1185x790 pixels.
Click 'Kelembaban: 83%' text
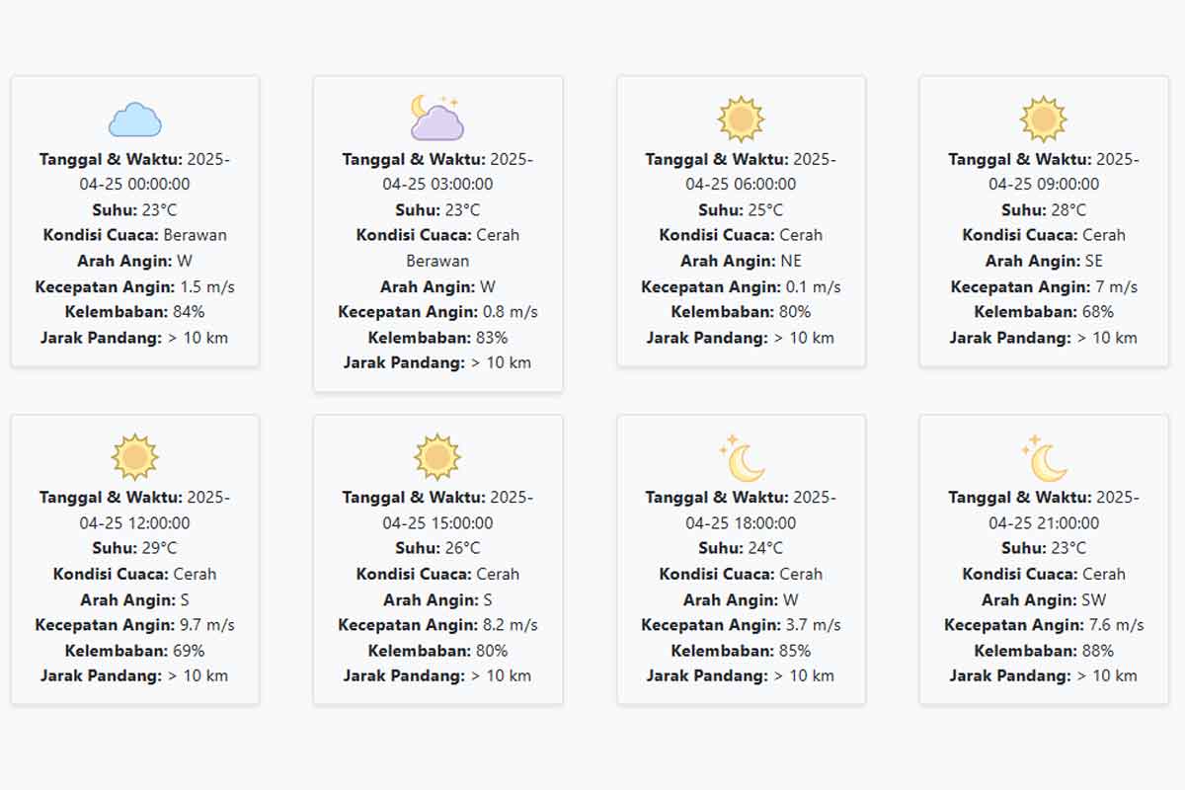click(437, 338)
